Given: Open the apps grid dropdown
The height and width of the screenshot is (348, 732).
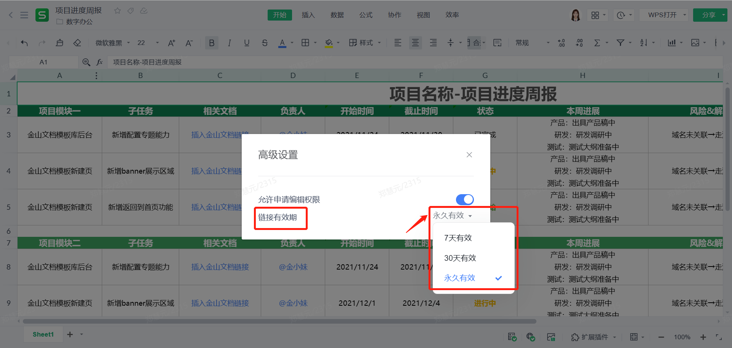Looking at the screenshot, I should [598, 15].
